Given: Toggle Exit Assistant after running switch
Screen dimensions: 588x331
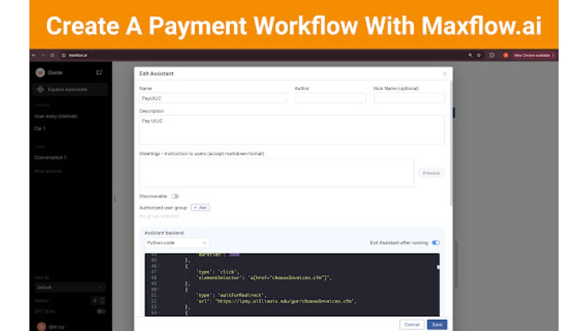Looking at the screenshot, I should point(435,243).
